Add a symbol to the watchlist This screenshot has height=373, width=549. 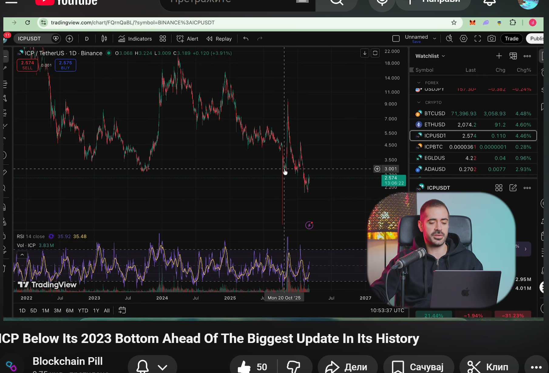click(x=499, y=56)
